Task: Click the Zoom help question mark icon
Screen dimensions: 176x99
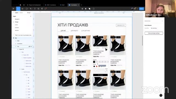Action: pos(161,95)
